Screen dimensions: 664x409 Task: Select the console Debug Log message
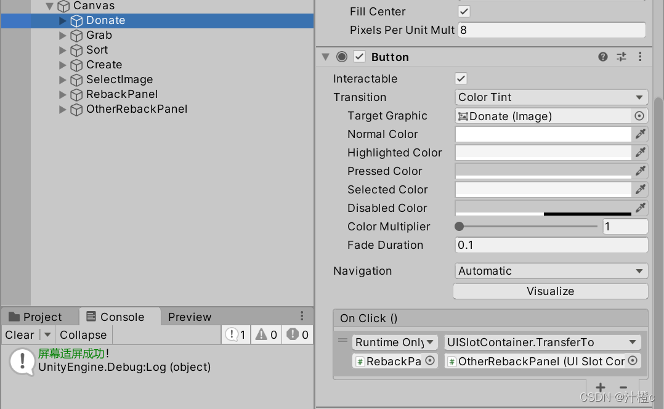157,361
